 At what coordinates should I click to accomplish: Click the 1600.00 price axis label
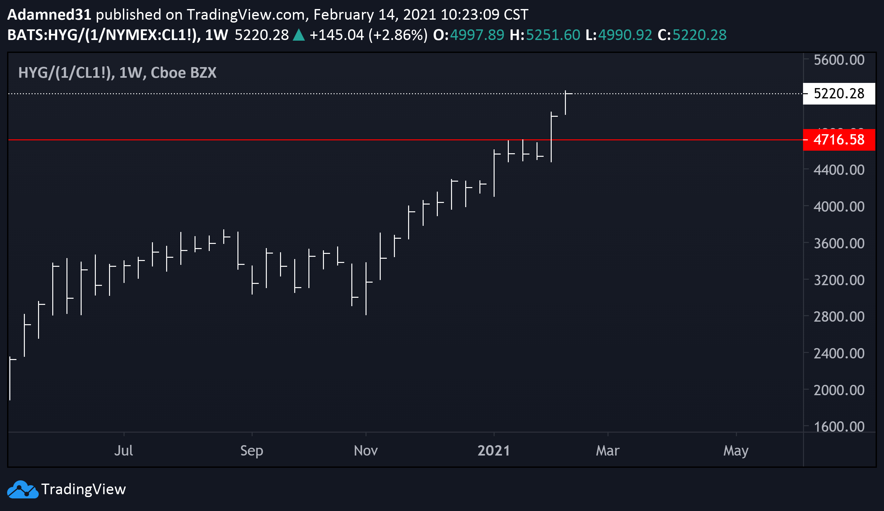(x=839, y=427)
